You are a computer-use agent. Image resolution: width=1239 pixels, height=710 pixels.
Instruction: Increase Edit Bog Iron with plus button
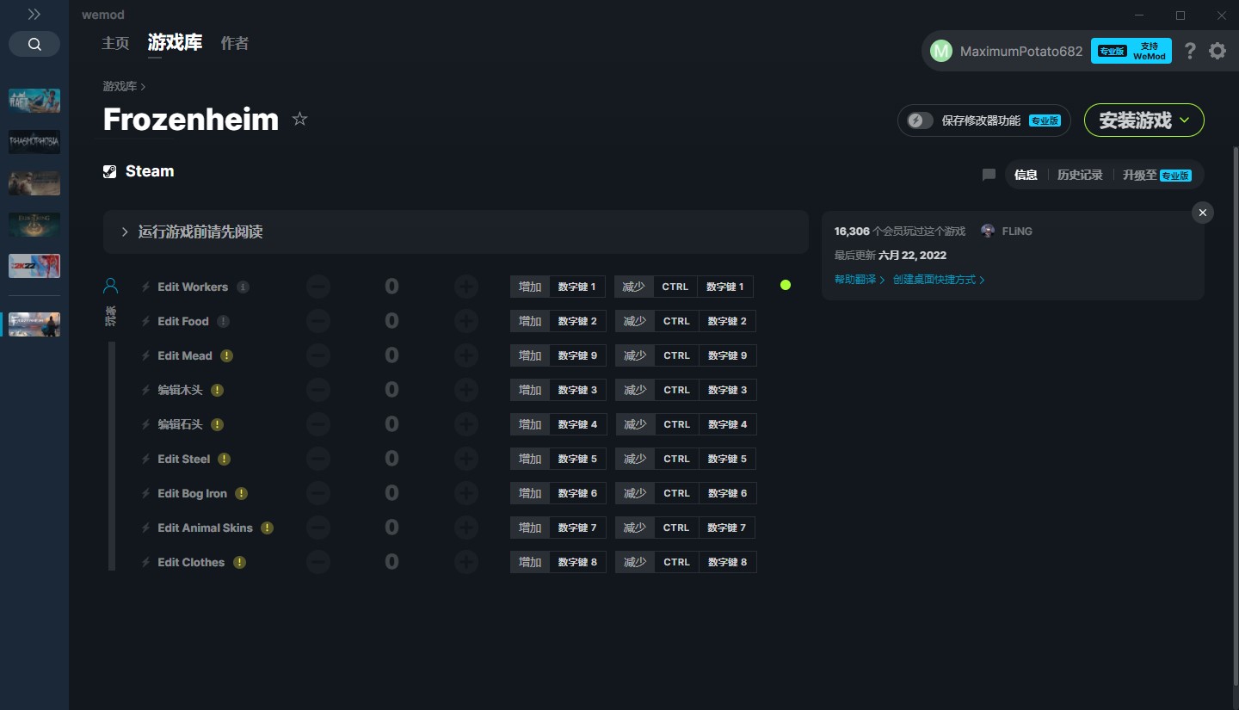click(x=466, y=493)
